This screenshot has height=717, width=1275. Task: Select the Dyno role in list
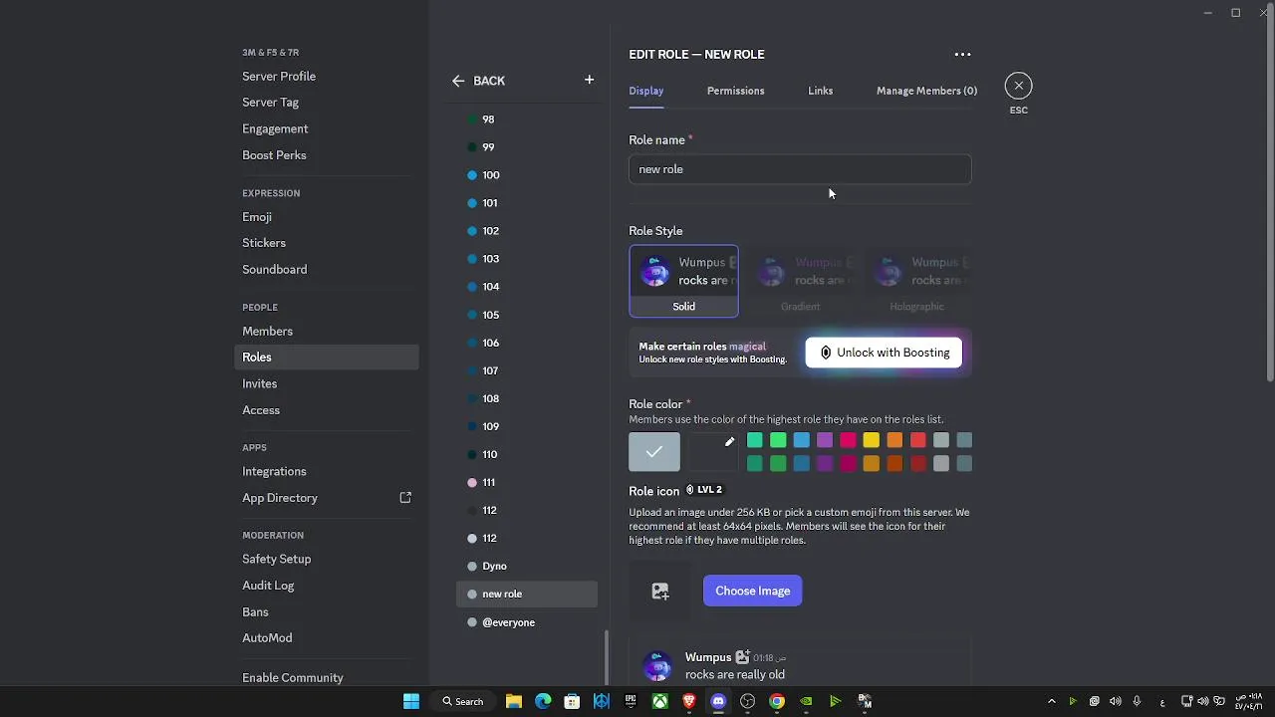(527, 567)
